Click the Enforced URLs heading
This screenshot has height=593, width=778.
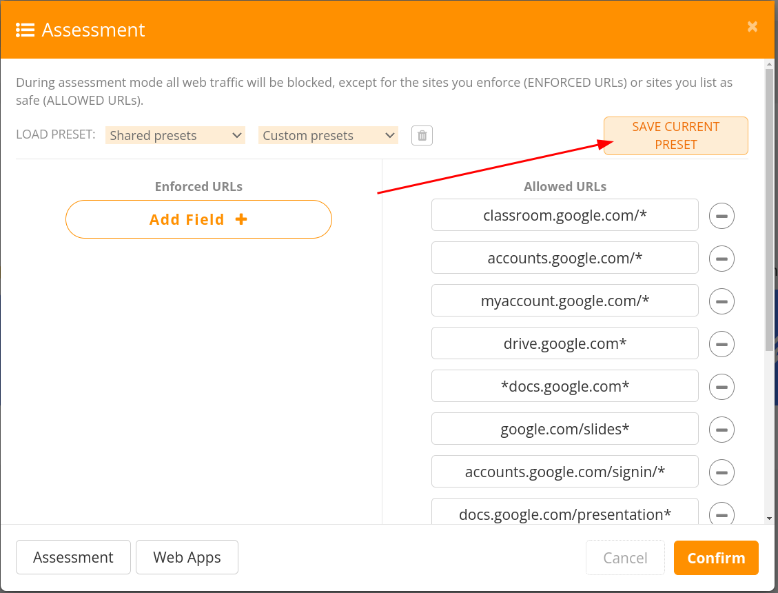coord(198,187)
